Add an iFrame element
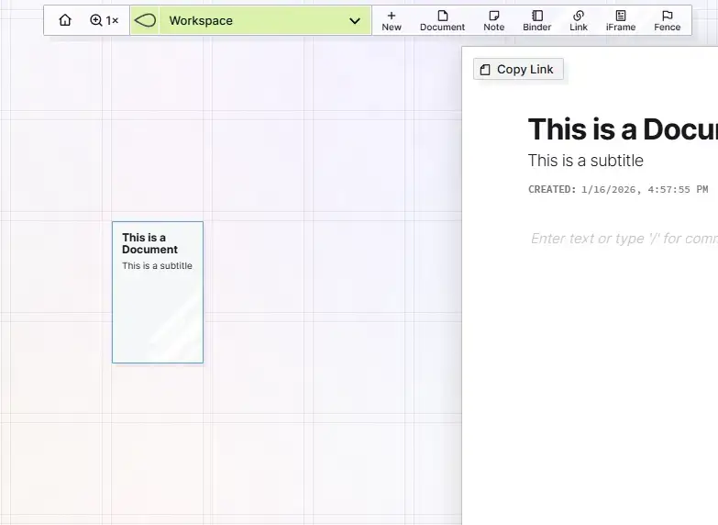This screenshot has width=718, height=525. tap(620, 20)
